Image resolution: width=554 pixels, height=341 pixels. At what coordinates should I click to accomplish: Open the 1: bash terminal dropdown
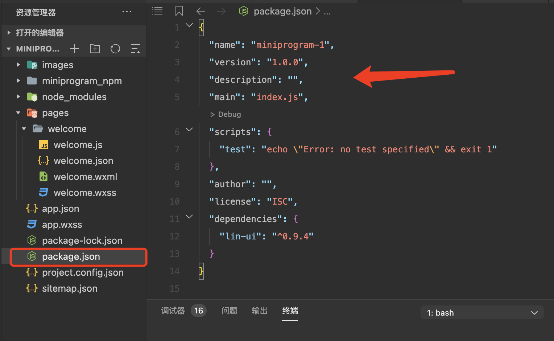click(482, 313)
